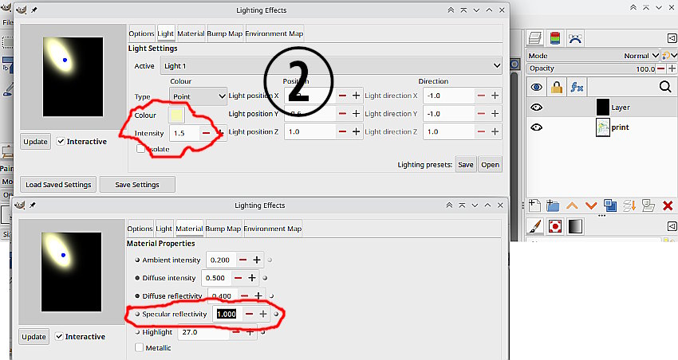Open lighting presets
The width and height of the screenshot is (678, 360).
click(x=491, y=164)
